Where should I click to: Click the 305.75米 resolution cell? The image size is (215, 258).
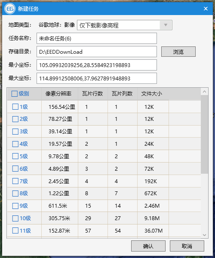[59, 218]
